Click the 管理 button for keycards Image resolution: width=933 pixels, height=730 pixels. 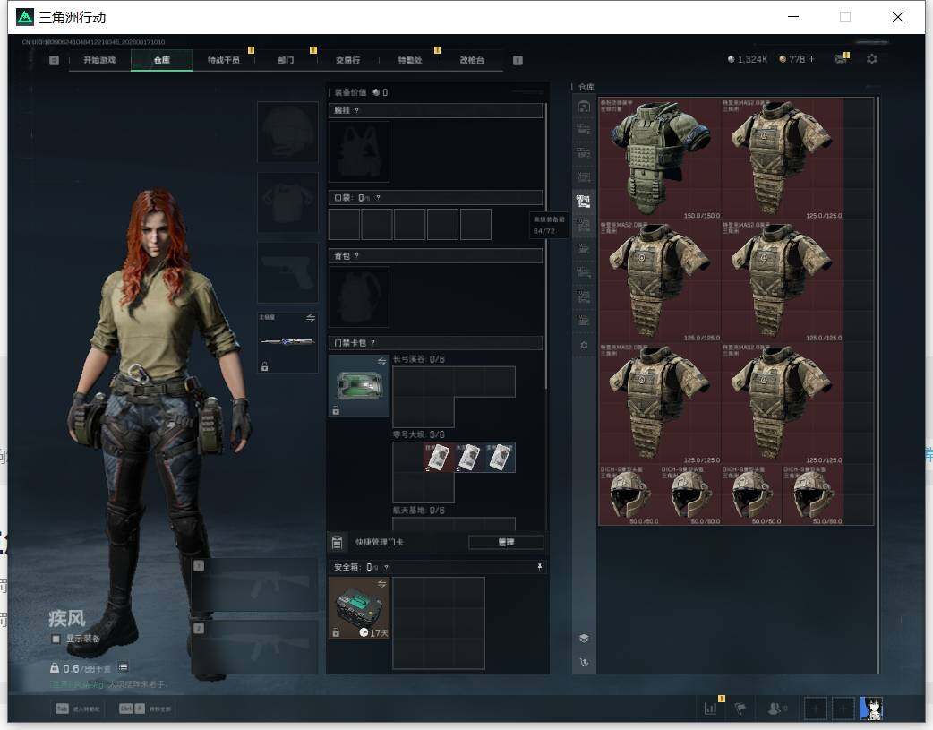click(506, 542)
